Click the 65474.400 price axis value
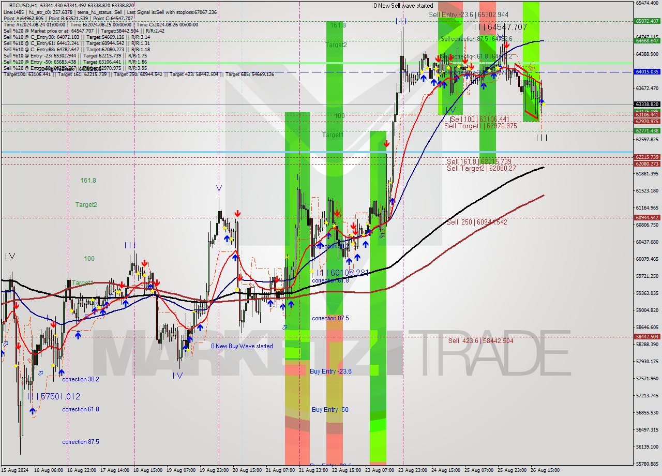 click(647, 3)
